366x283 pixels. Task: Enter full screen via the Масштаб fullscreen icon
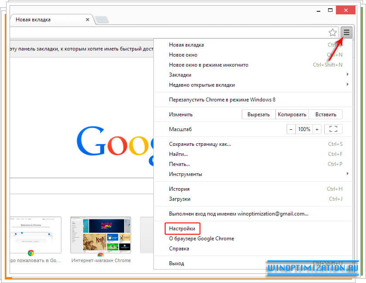pyautogui.click(x=333, y=129)
